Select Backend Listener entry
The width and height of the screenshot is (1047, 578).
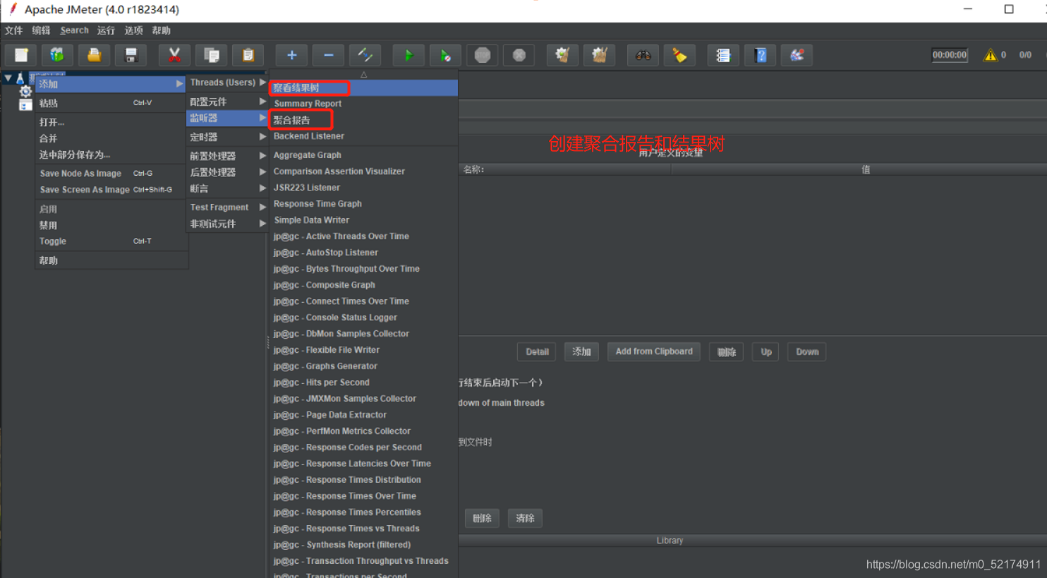click(363, 136)
